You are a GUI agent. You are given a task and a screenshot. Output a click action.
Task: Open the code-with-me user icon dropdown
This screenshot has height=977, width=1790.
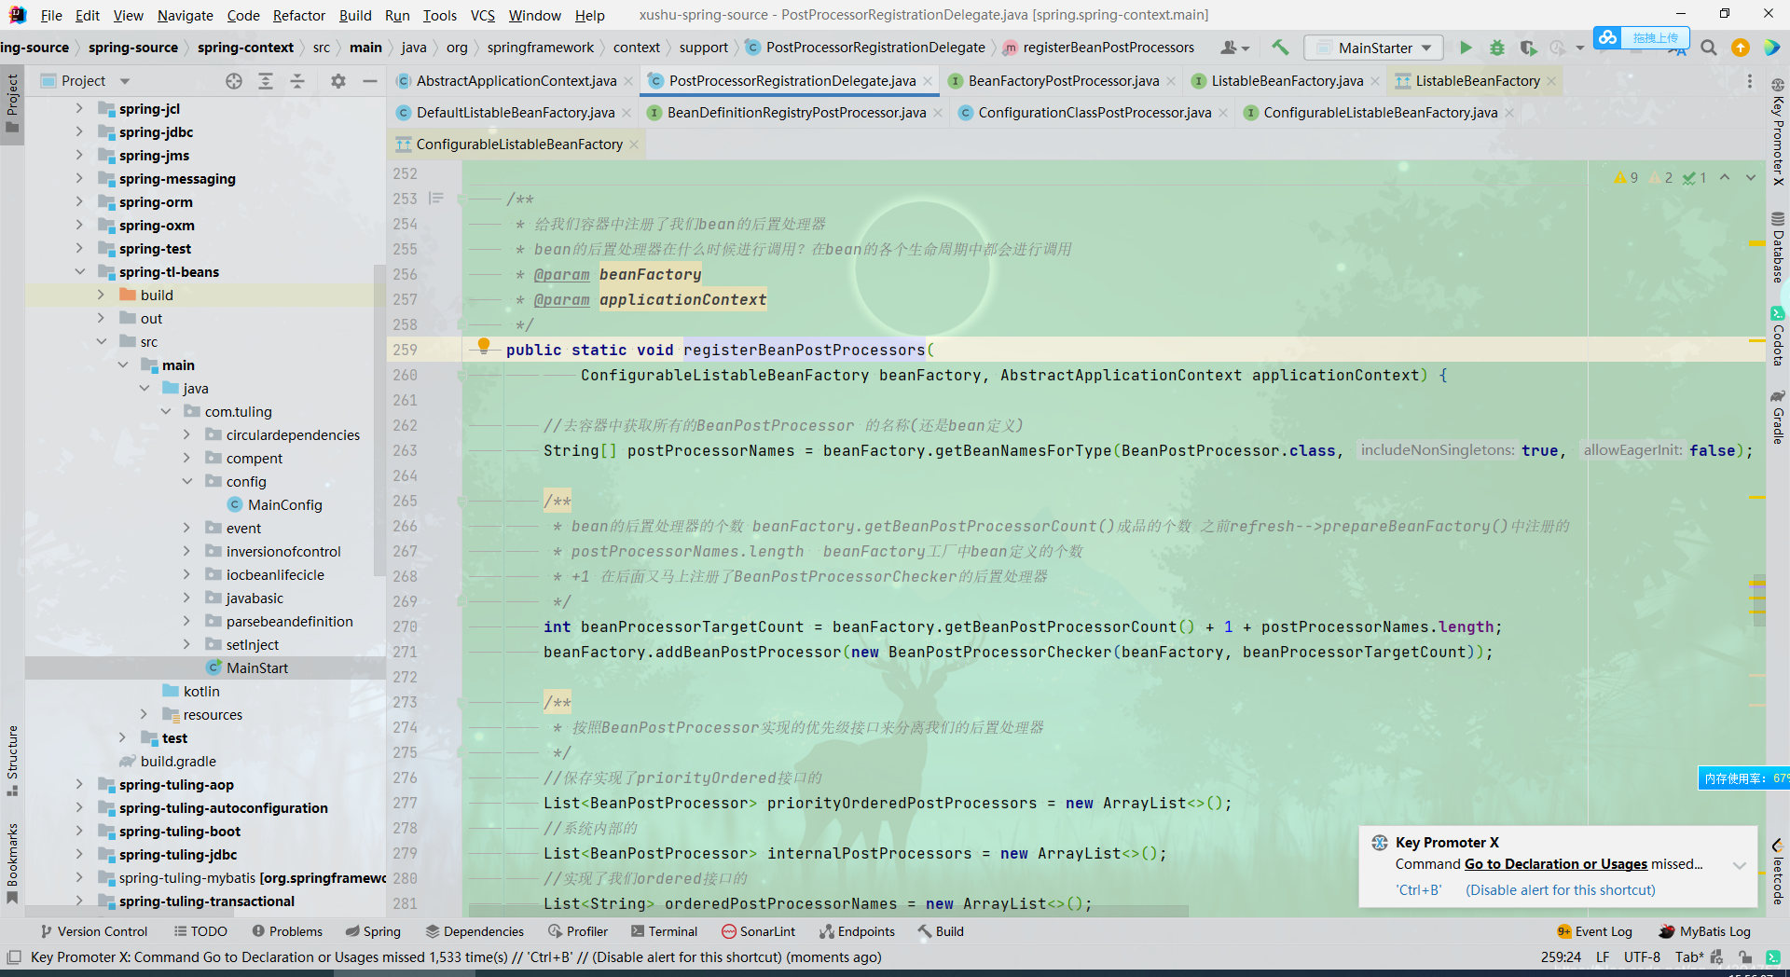coord(1235,48)
